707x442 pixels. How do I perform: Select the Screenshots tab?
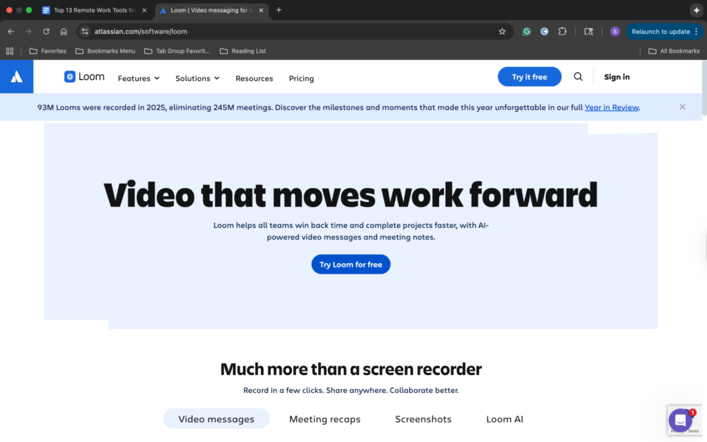[x=423, y=419]
